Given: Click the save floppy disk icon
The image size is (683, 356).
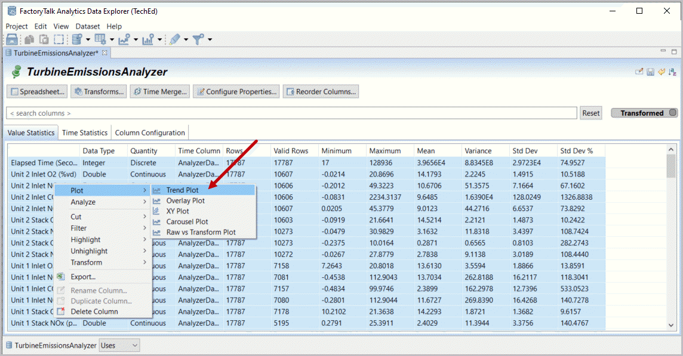Looking at the screenshot, I should [x=650, y=72].
